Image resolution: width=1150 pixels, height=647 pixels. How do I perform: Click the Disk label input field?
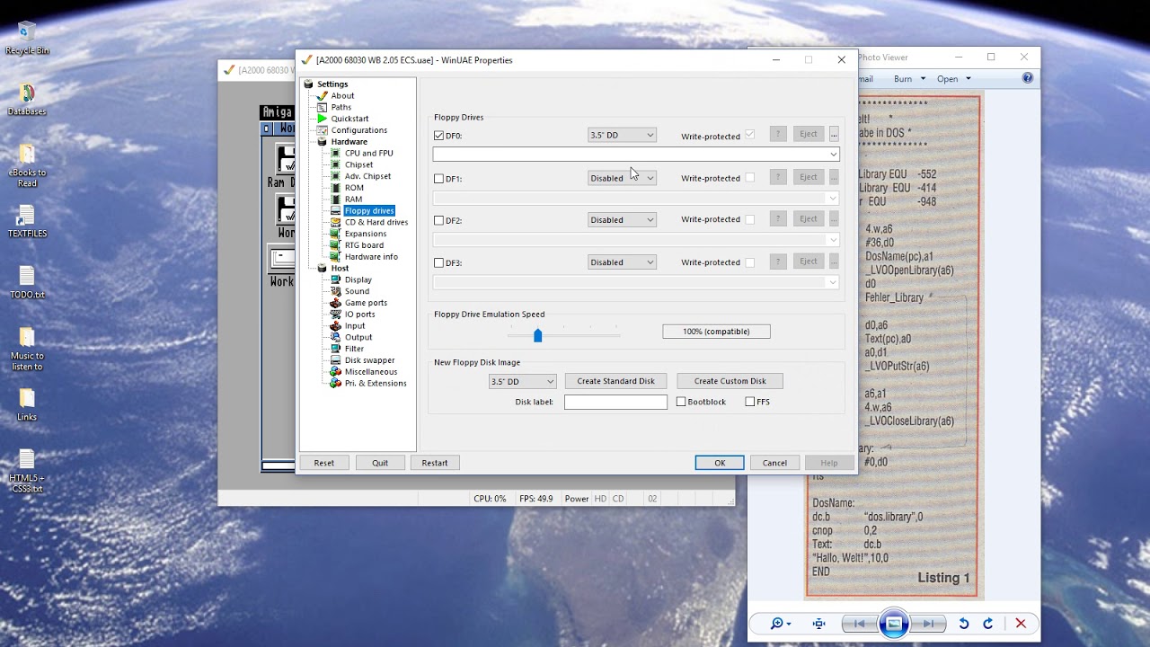pos(615,402)
